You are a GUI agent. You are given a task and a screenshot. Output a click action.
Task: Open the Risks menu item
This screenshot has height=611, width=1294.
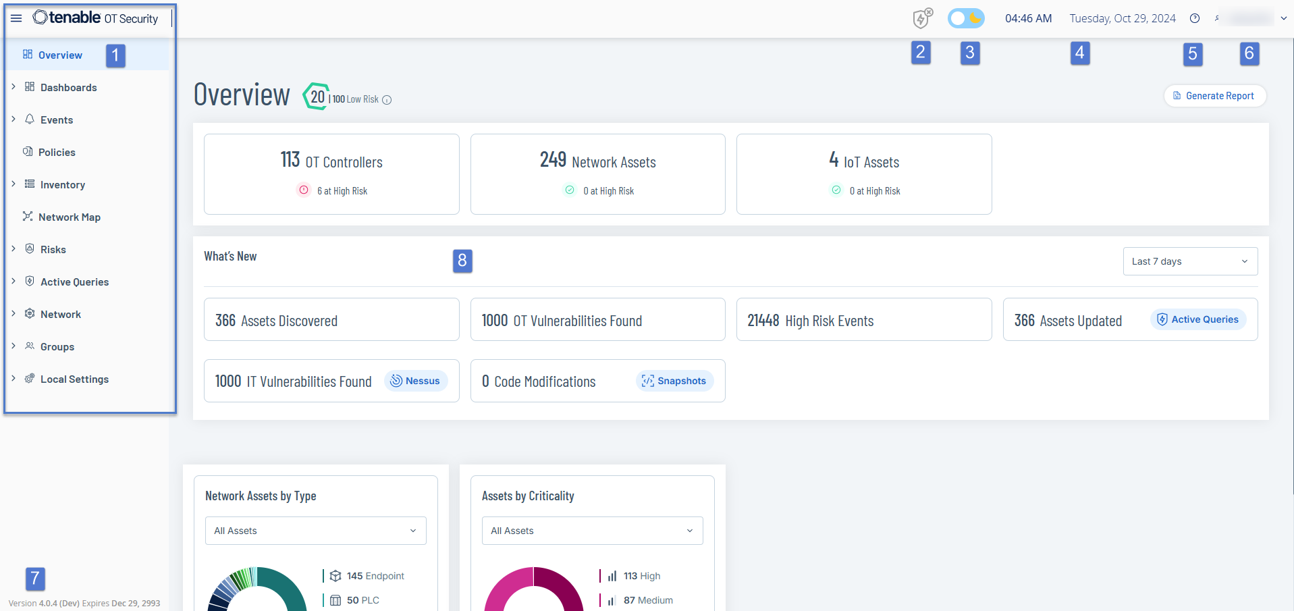tap(53, 250)
